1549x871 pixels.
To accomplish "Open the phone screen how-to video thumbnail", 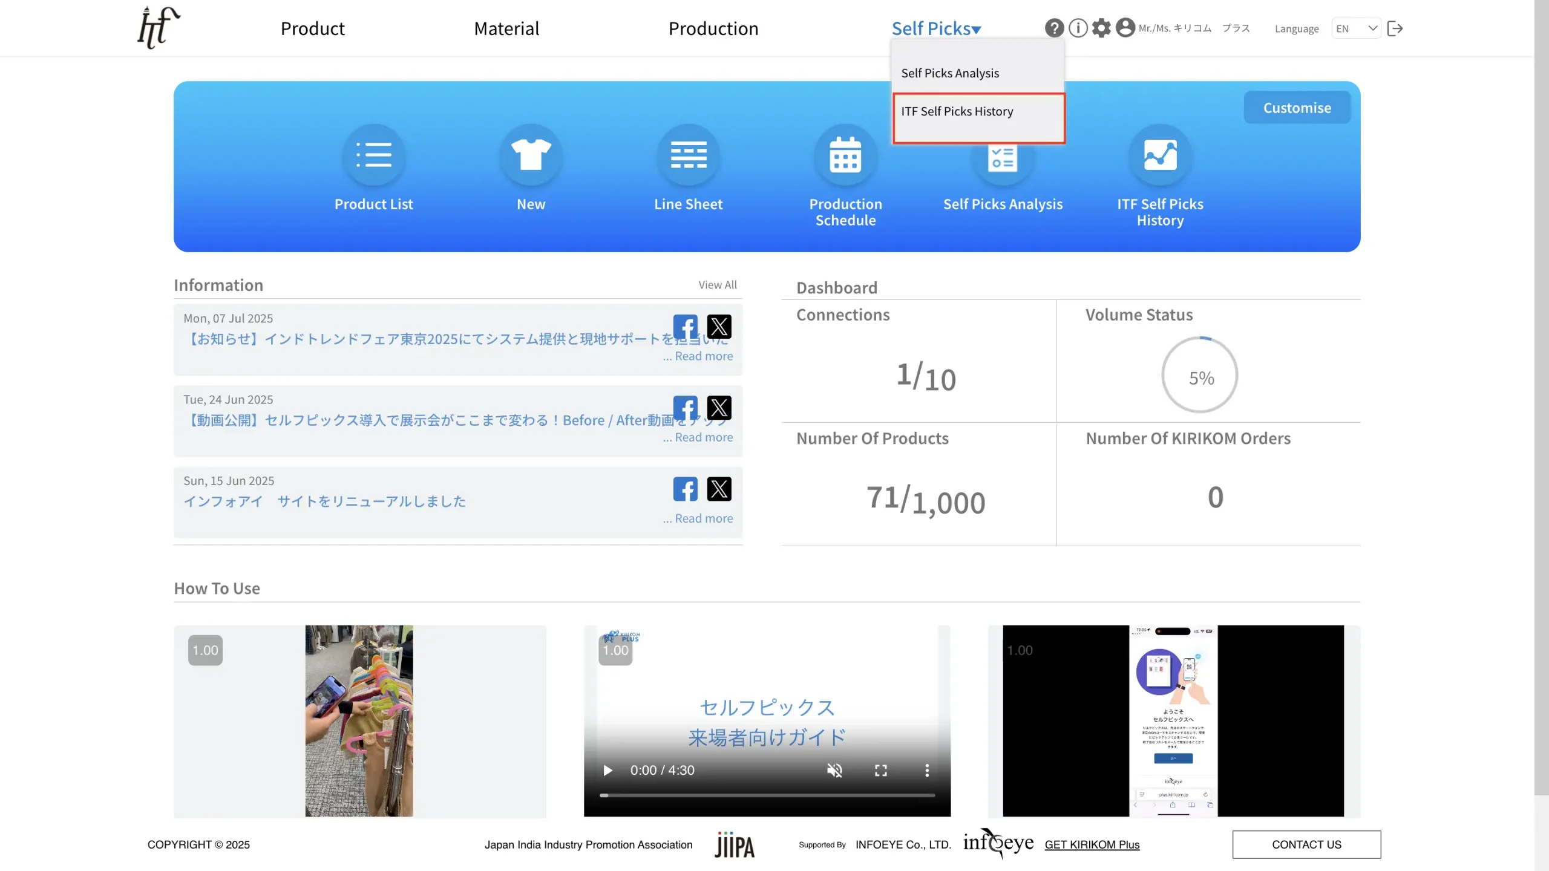I will point(1173,720).
